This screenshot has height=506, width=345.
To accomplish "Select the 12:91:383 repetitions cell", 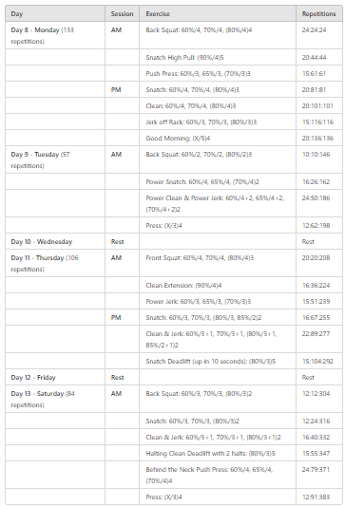I will click(319, 497).
